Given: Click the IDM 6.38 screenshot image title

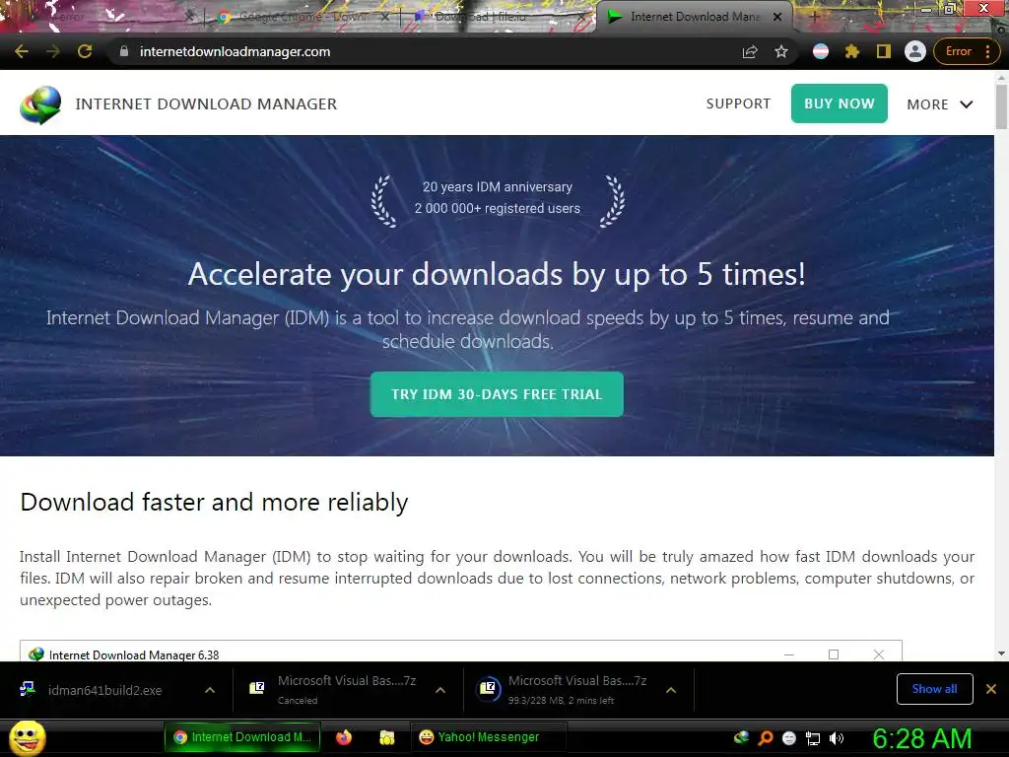Looking at the screenshot, I should click(134, 654).
